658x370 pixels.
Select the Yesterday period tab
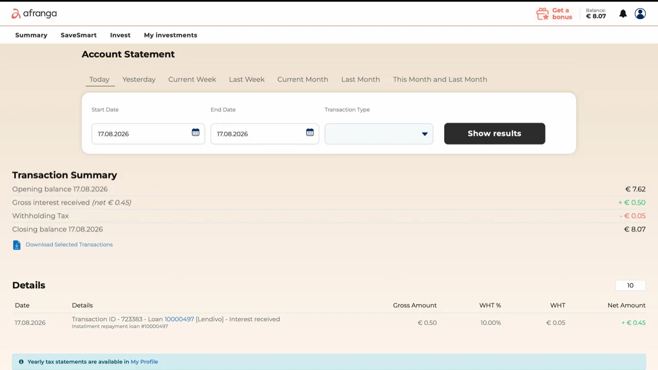pyautogui.click(x=139, y=80)
